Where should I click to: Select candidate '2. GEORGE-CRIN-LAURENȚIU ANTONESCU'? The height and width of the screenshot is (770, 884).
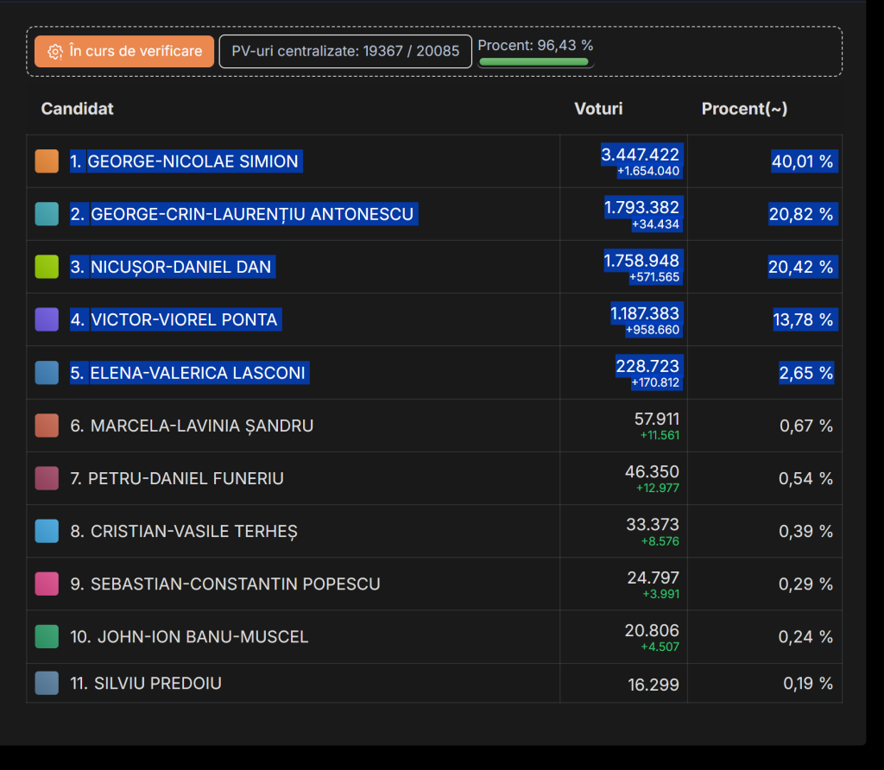pos(243,214)
